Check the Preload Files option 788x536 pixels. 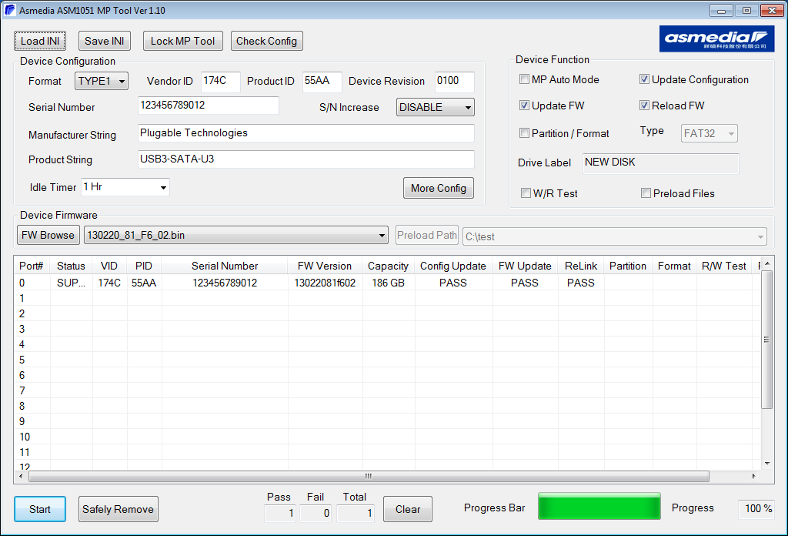[646, 193]
